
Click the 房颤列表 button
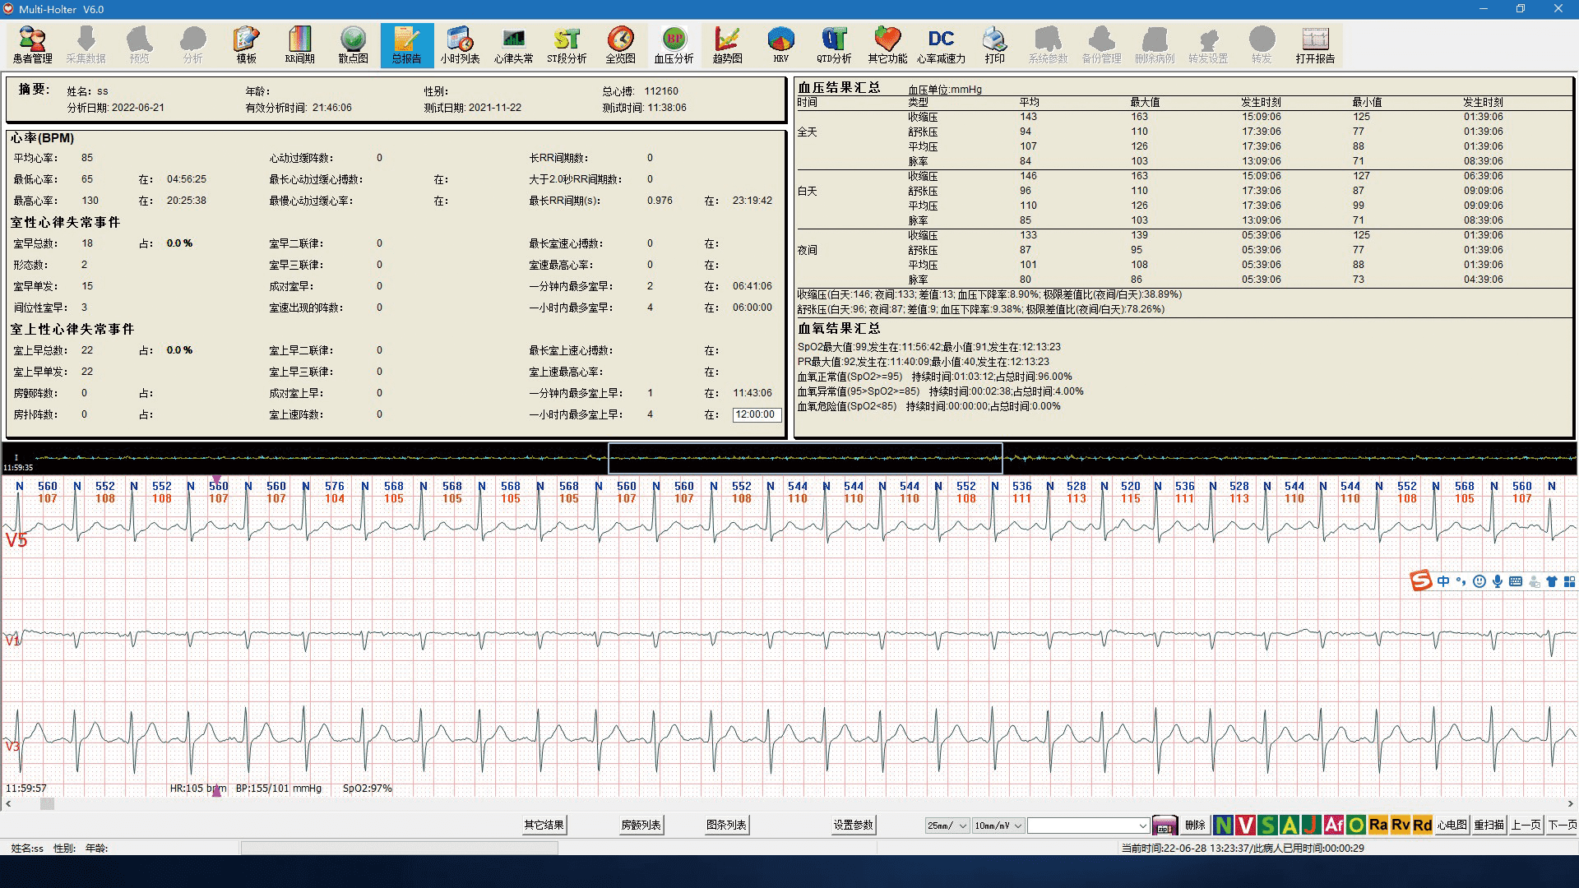click(x=641, y=825)
